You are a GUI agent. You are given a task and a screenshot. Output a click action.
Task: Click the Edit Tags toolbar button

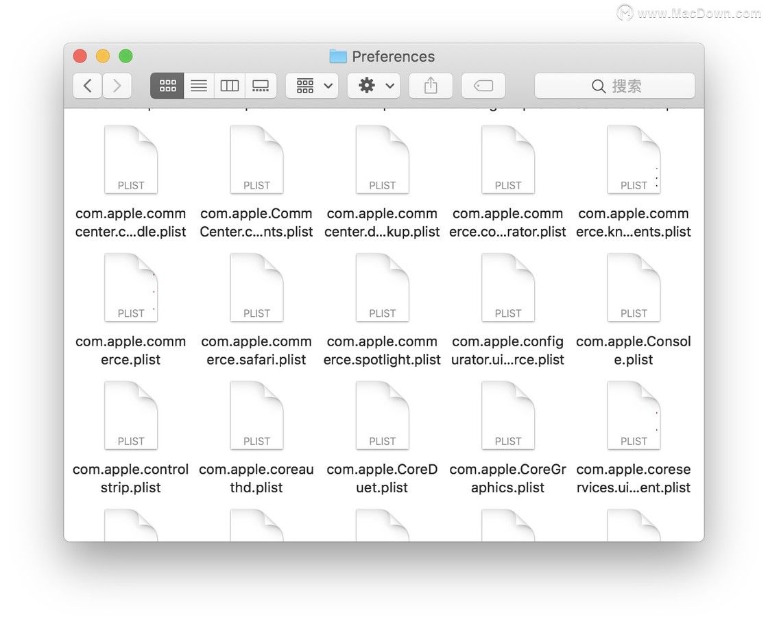(483, 86)
